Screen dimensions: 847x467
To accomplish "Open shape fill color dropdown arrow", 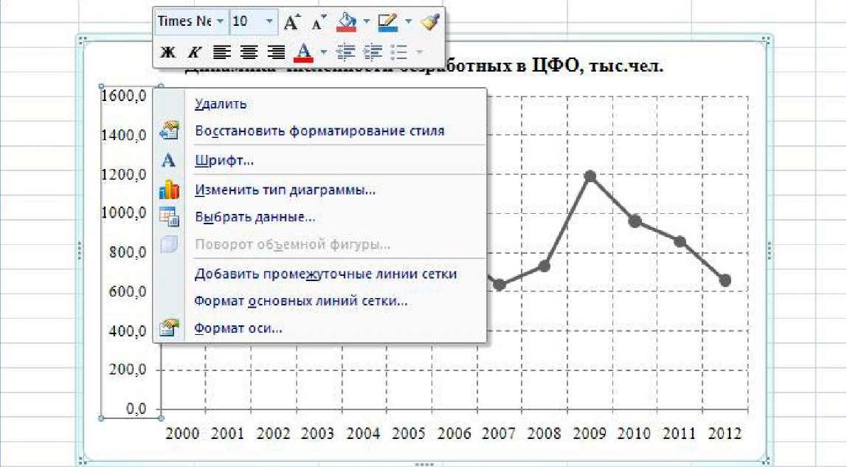I will pyautogui.click(x=366, y=21).
